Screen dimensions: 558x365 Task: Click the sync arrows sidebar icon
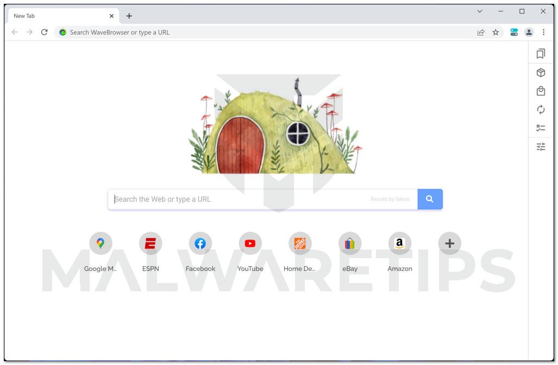pyautogui.click(x=541, y=110)
